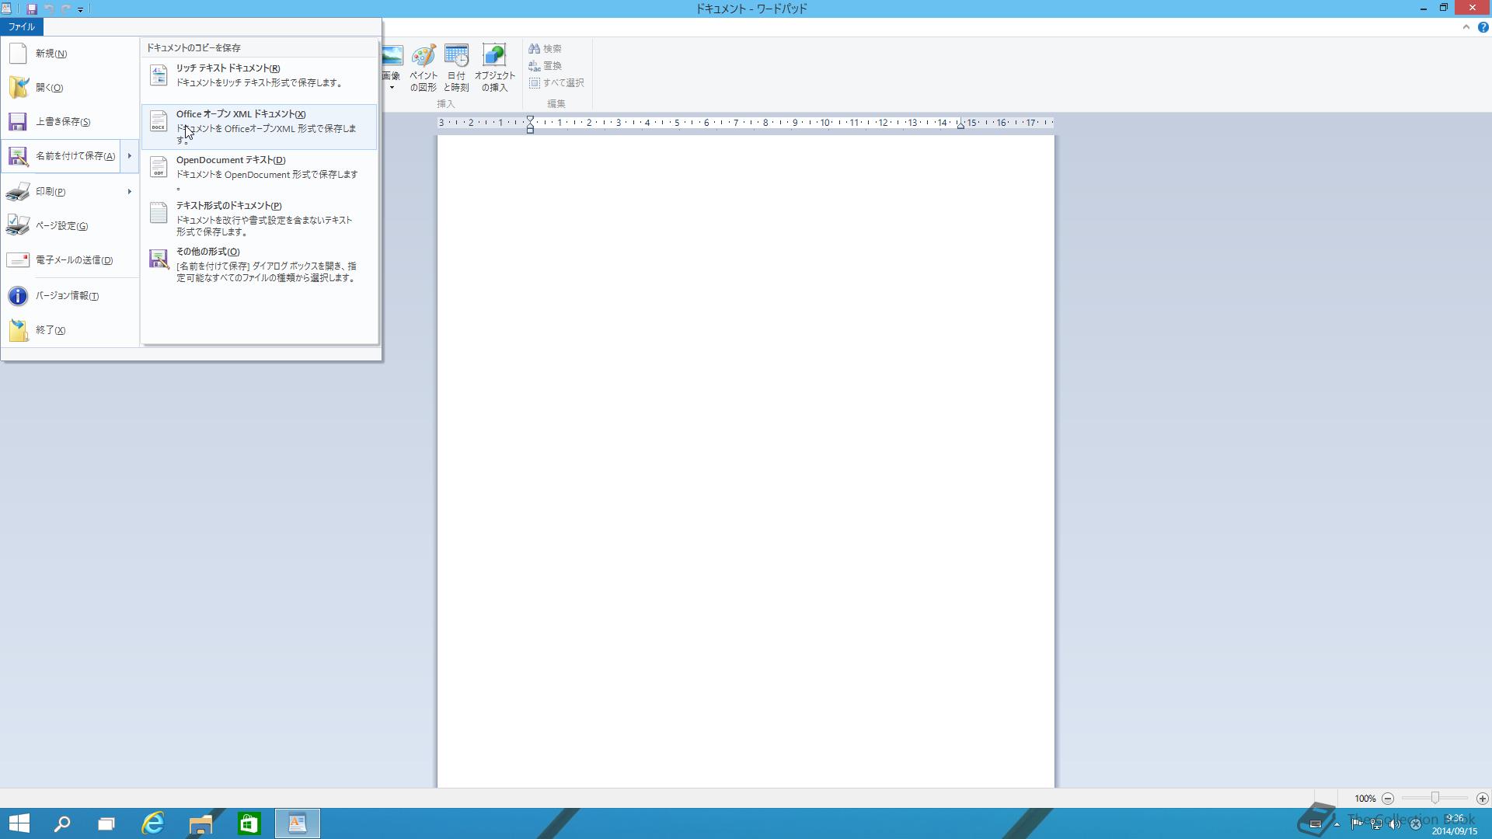Click the right margin marker on the ruler
Viewport: 1492px width, 839px height.
pyautogui.click(x=960, y=124)
